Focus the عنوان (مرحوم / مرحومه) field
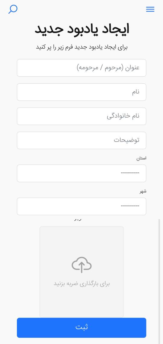Viewport: 163px width, 344px height. (x=81, y=68)
